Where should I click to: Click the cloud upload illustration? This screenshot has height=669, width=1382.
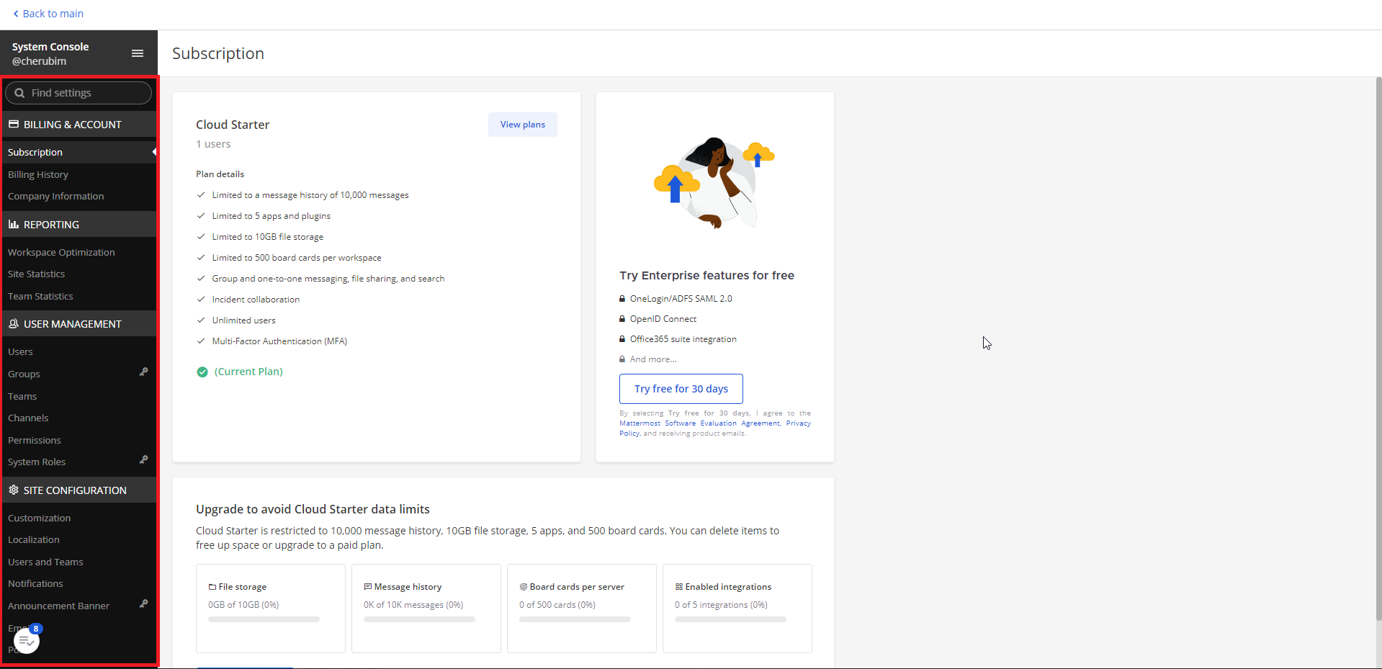pos(714,183)
